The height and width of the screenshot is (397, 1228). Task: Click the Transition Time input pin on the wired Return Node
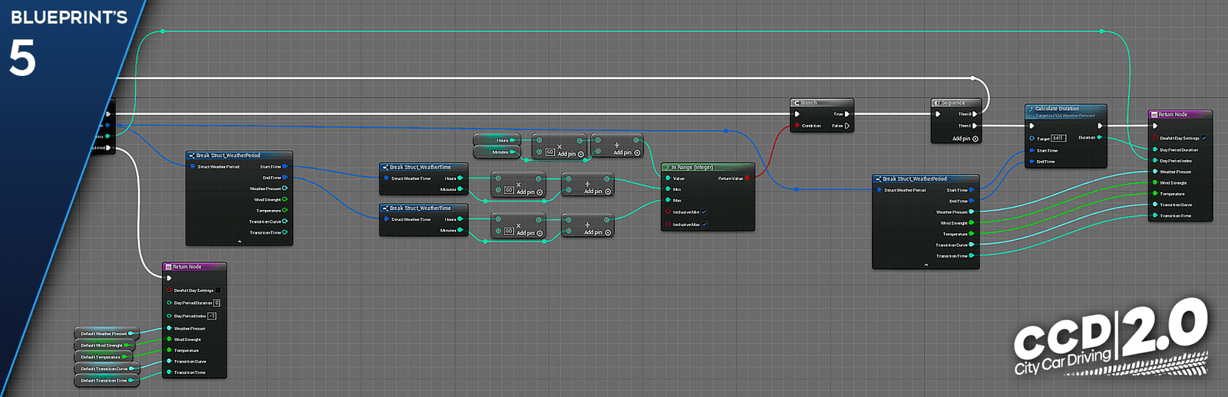tap(1155, 216)
